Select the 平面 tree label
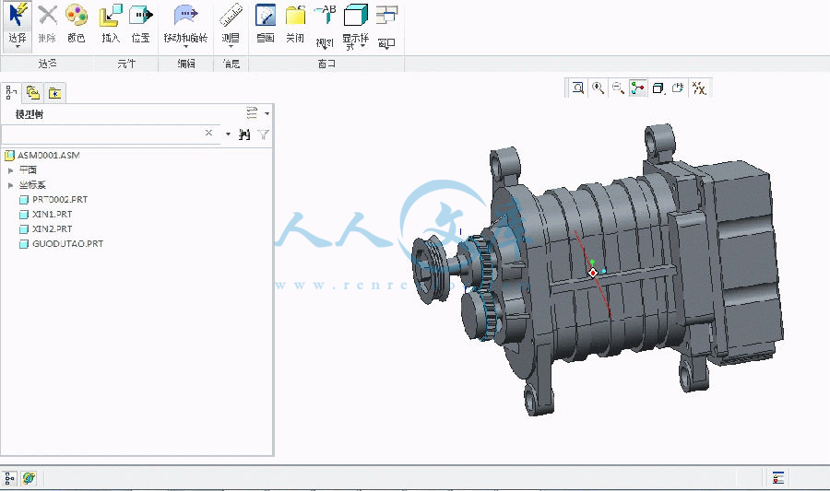This screenshot has width=830, height=491. click(28, 170)
